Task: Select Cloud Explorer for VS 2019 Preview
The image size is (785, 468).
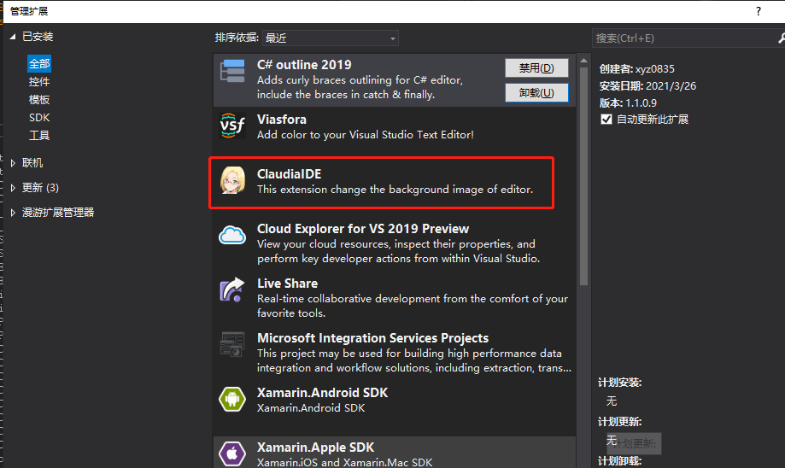Action: click(x=363, y=228)
